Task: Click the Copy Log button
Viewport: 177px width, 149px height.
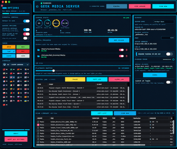Action: click(x=97, y=80)
